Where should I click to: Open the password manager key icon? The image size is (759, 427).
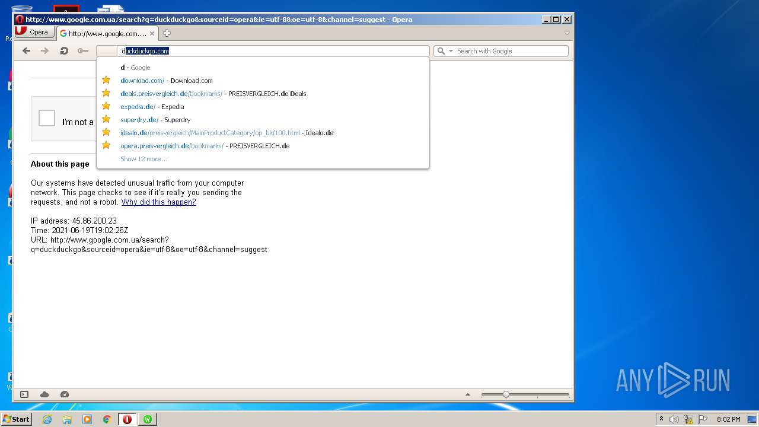pyautogui.click(x=83, y=51)
